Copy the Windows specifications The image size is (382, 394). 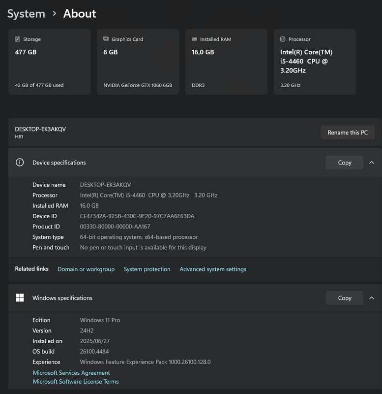click(x=344, y=298)
